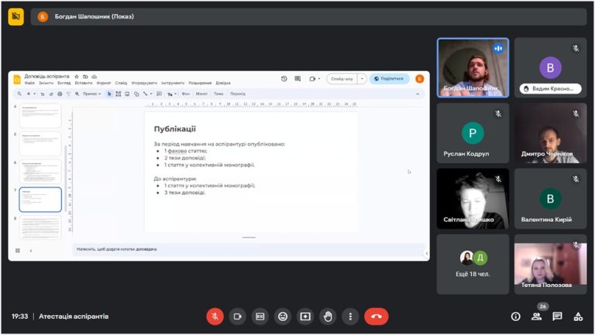Select Валентина Кирій participant tile
The height and width of the screenshot is (335, 595).
[x=550, y=199]
